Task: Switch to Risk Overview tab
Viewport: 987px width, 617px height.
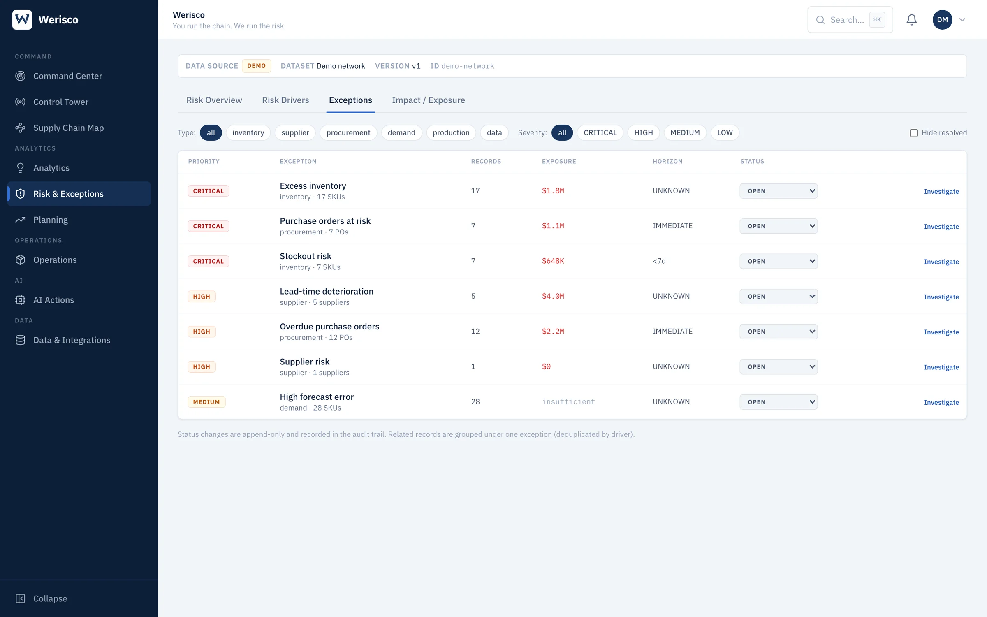Action: coord(214,100)
